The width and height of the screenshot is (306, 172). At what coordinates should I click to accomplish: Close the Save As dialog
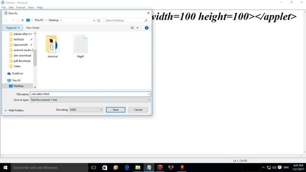(148, 13)
